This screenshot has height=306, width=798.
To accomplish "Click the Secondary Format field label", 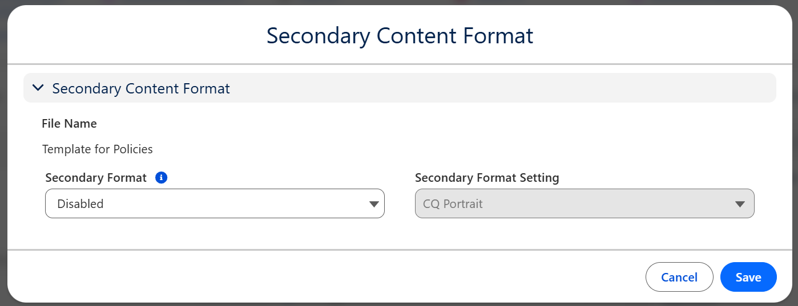I will (96, 178).
